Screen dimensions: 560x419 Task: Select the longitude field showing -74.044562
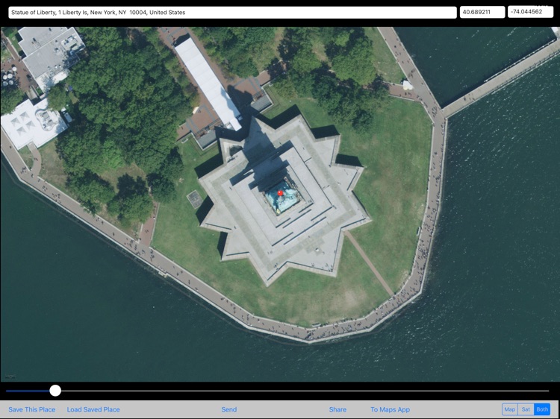point(530,13)
